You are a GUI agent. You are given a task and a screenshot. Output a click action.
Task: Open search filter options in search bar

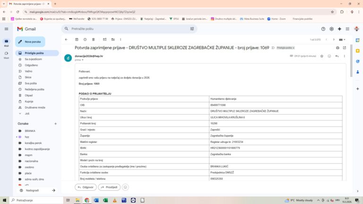192,29
